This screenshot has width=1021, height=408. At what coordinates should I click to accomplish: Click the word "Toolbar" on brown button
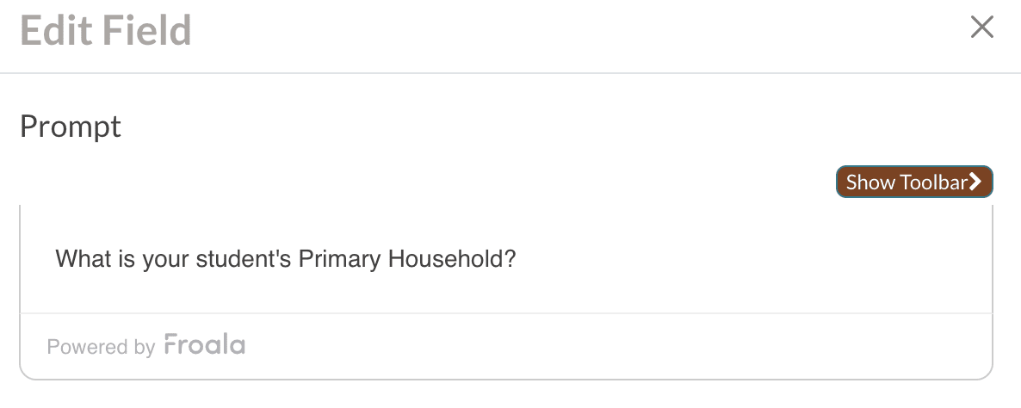[x=933, y=182]
